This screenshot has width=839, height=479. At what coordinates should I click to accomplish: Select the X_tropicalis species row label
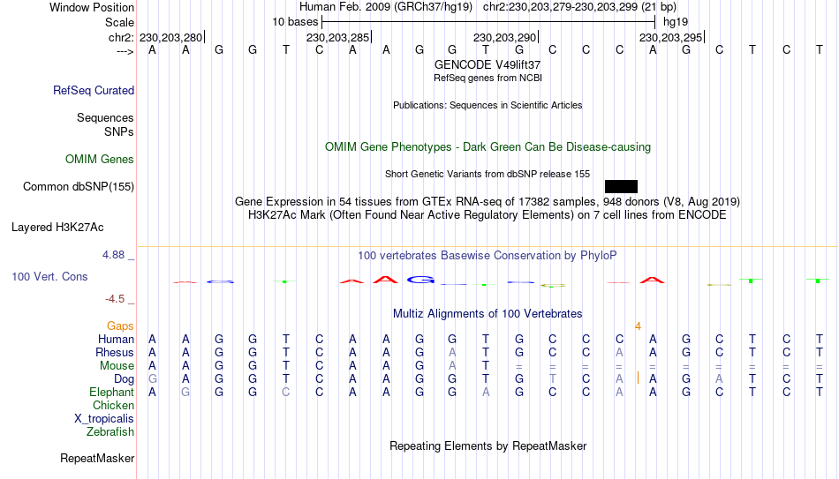(104, 419)
